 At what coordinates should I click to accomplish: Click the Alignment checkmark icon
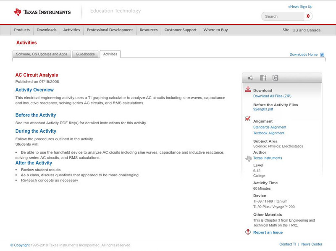[248, 118]
